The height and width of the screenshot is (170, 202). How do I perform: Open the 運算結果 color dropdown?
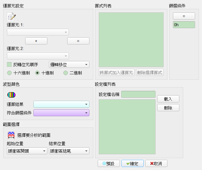click(61, 104)
